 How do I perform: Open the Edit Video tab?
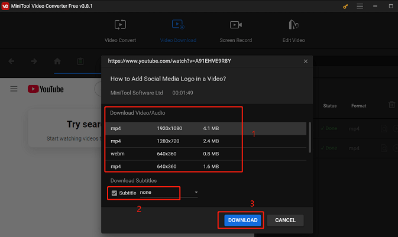pos(293,31)
